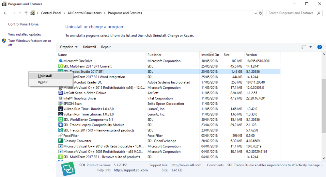Click the large SDL Trados Studio details icon
Screen dimensions: 326x177
coord(68,169)
